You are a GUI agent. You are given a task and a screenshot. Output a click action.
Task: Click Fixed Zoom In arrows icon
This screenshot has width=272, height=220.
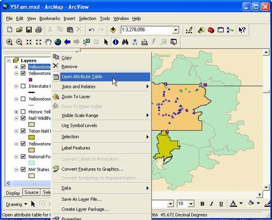coord(29,42)
